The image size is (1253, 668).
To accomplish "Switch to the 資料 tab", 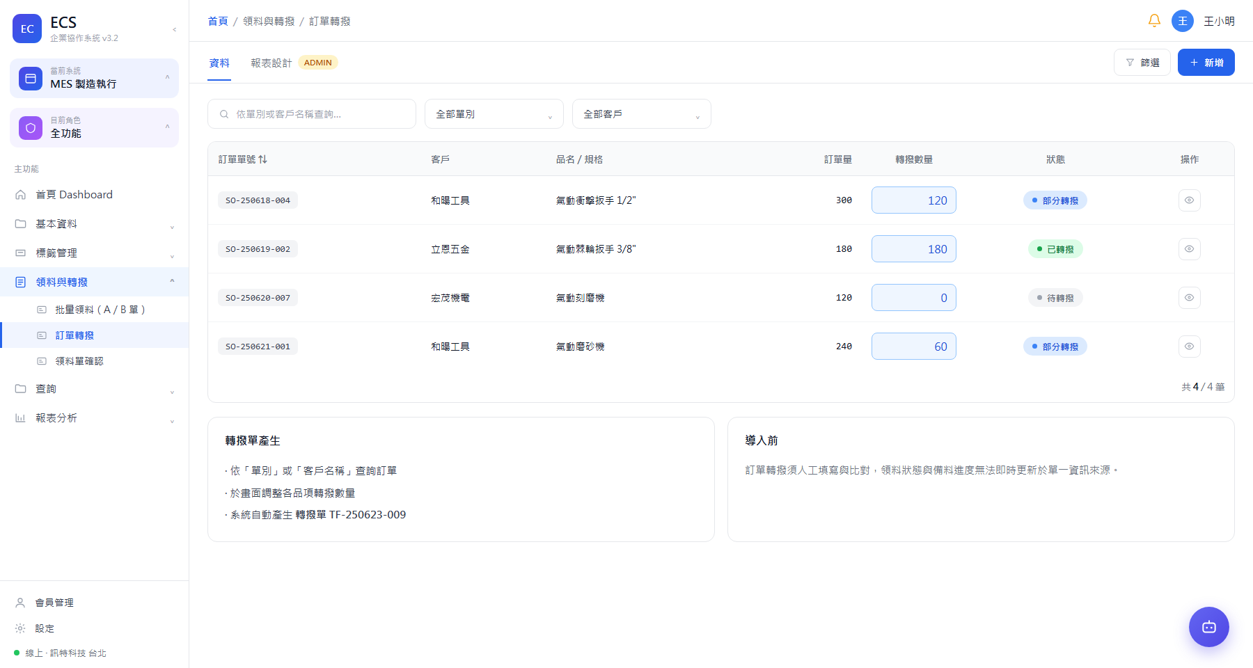I will [x=219, y=63].
